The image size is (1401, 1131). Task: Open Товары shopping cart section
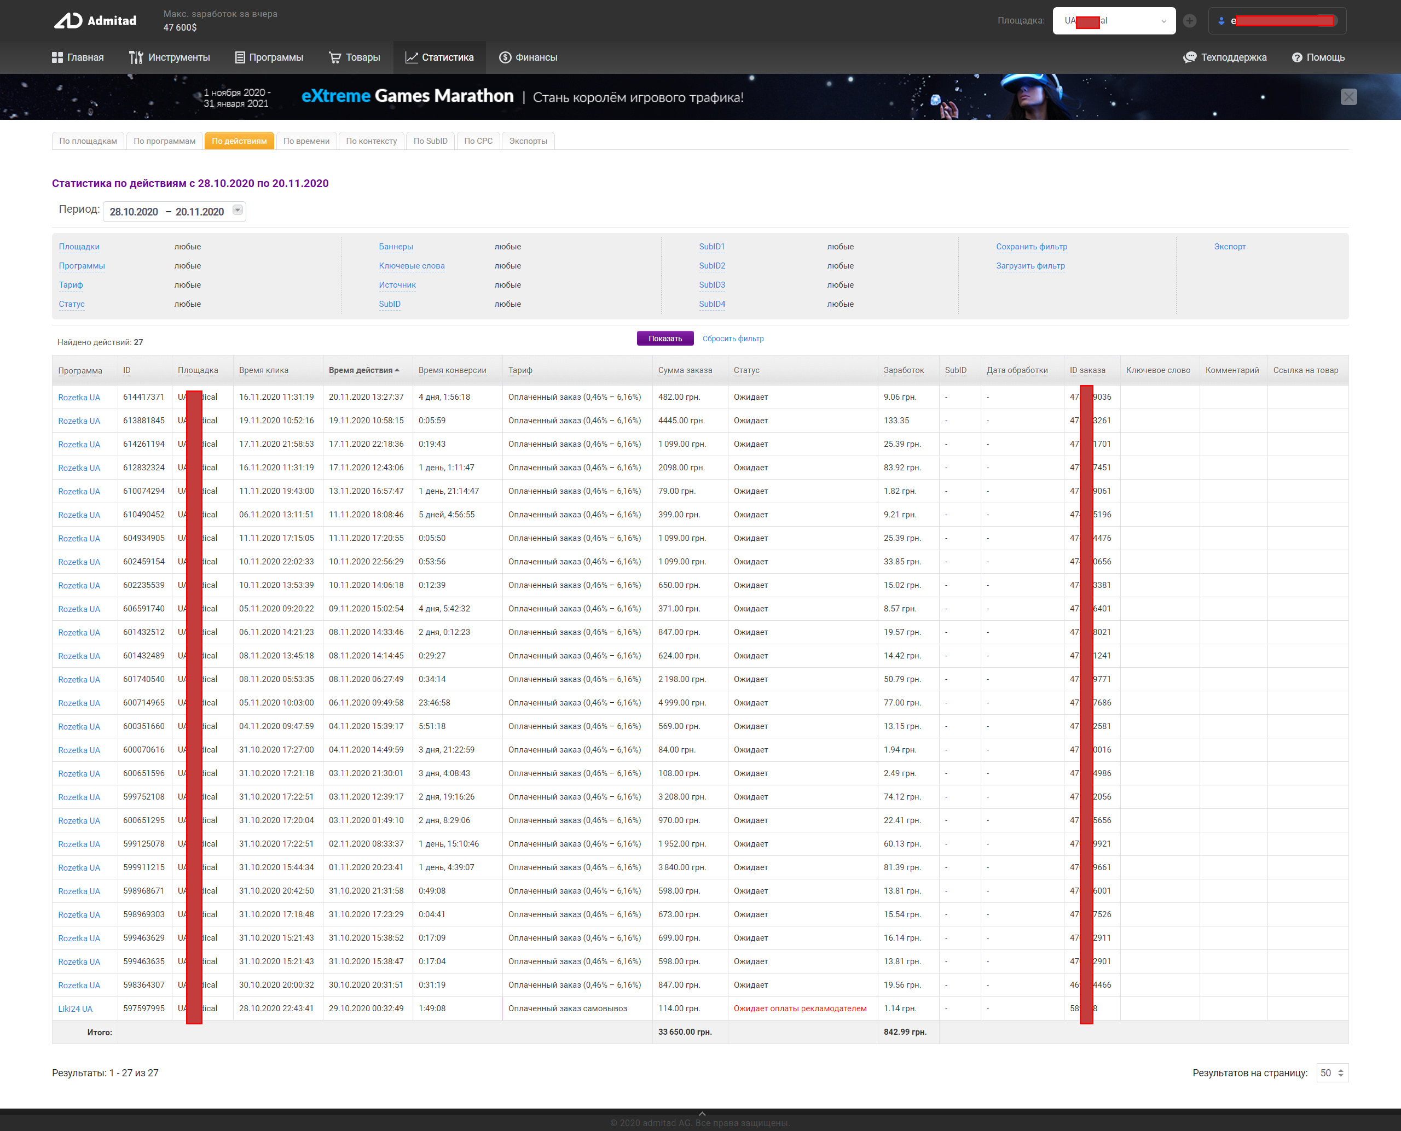coord(355,57)
